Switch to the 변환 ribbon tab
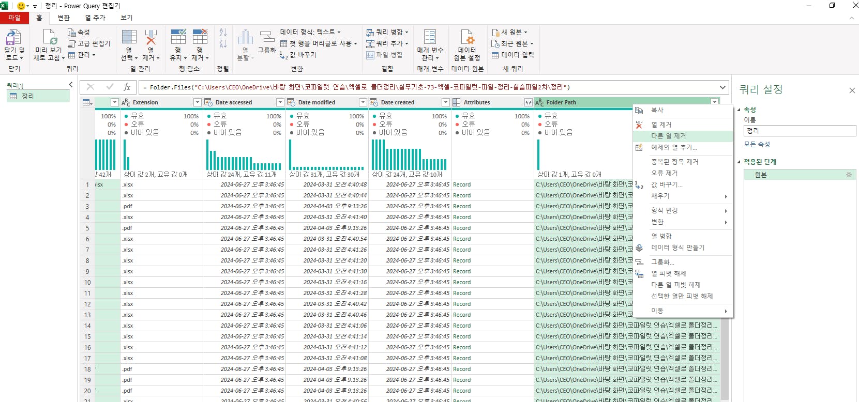 pyautogui.click(x=64, y=18)
